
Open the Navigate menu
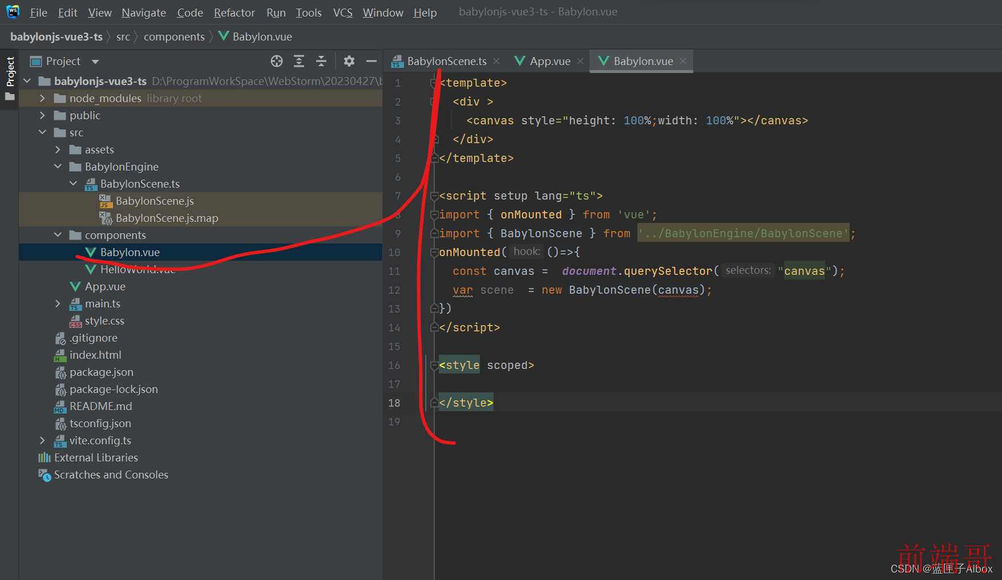[x=144, y=13]
